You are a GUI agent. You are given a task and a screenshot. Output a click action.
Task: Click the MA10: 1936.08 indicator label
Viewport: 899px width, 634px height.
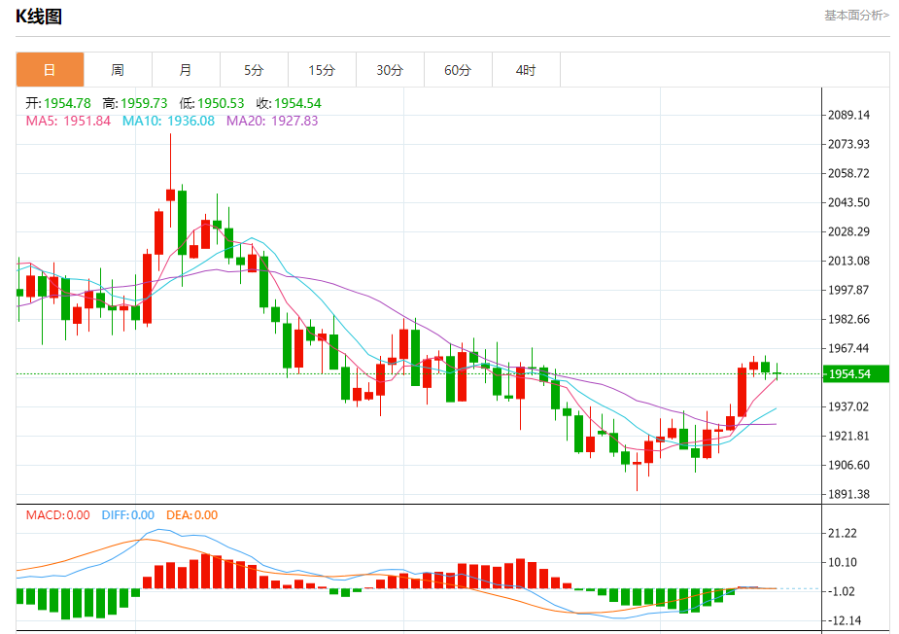tap(168, 121)
